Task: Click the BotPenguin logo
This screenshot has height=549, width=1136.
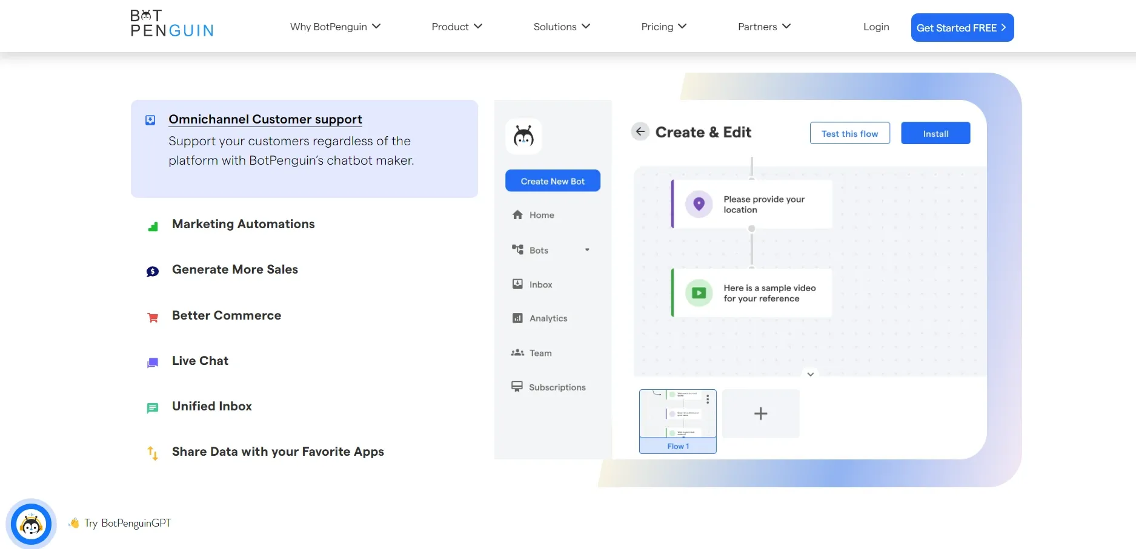Action: click(x=172, y=24)
